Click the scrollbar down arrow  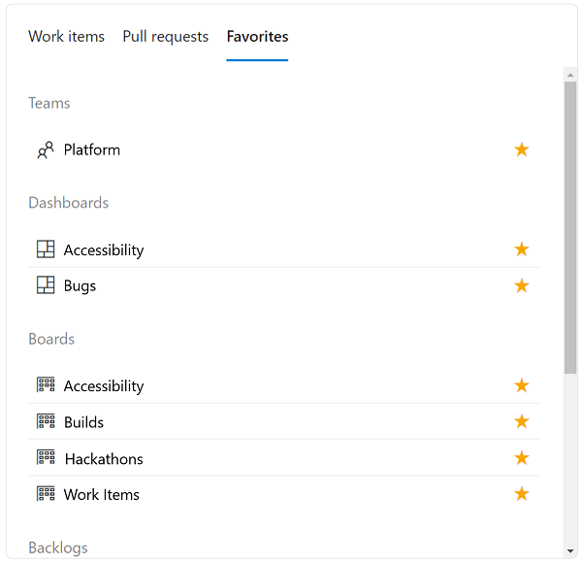pos(570,550)
